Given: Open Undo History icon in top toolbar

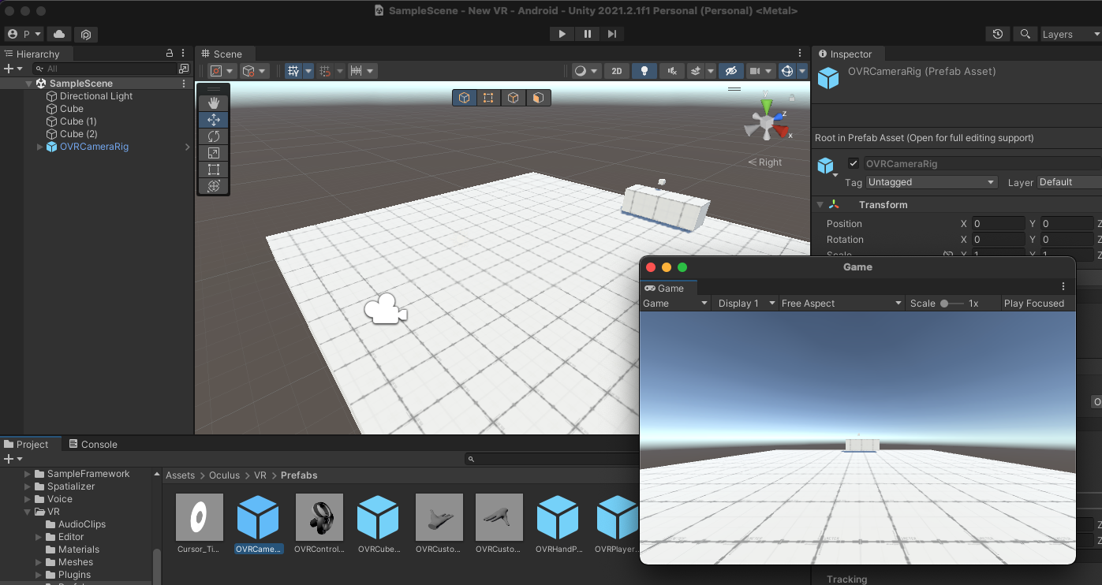Looking at the screenshot, I should [x=998, y=34].
